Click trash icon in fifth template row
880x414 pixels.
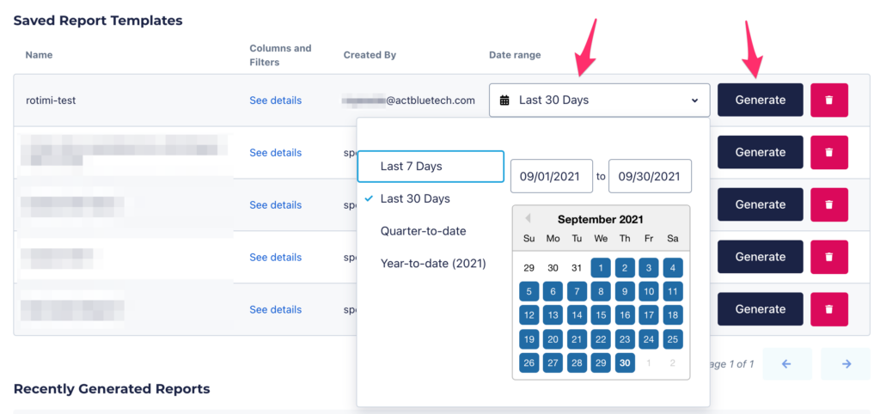coord(829,309)
